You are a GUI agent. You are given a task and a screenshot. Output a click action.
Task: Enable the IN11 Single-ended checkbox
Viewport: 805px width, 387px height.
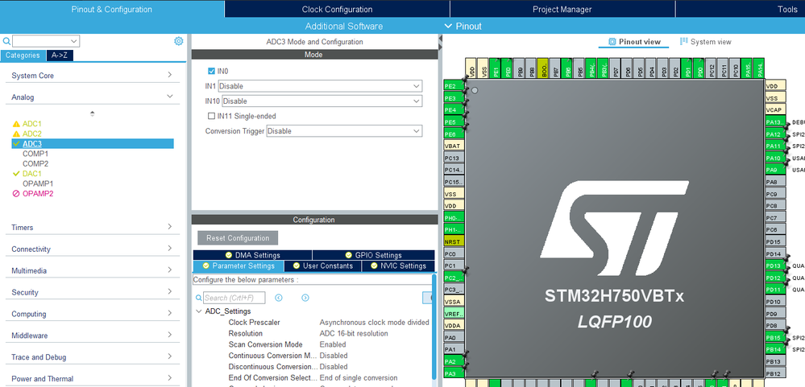pos(211,117)
